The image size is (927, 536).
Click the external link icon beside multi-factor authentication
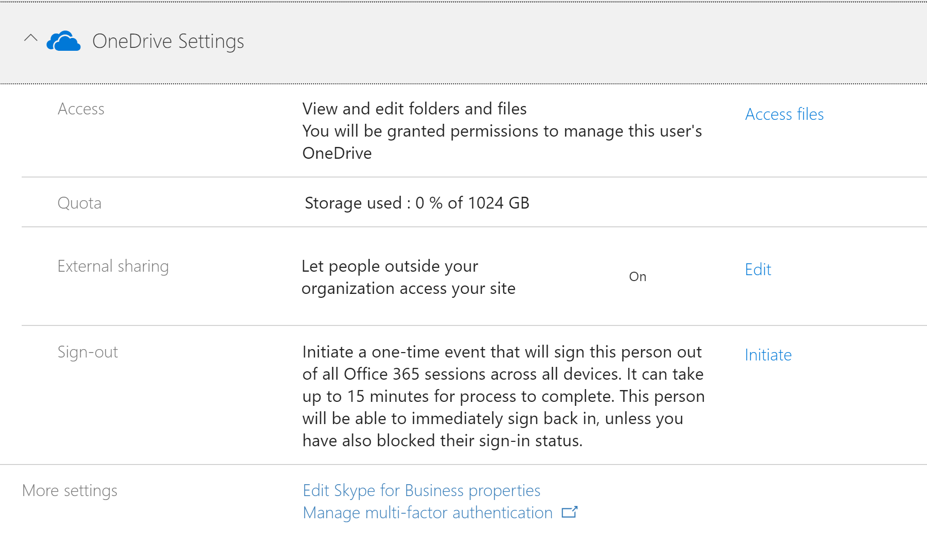point(569,512)
